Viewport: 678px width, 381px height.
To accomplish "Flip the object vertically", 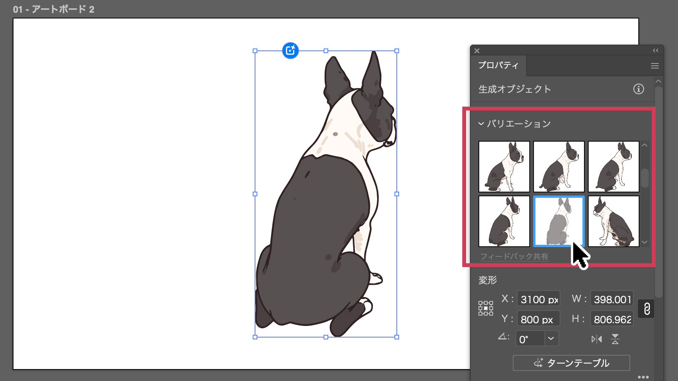I will (615, 339).
